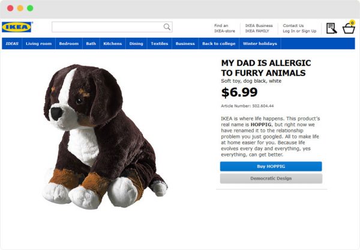This screenshot has height=250, width=360.
Task: Open the Living room menu
Action: 38,44
